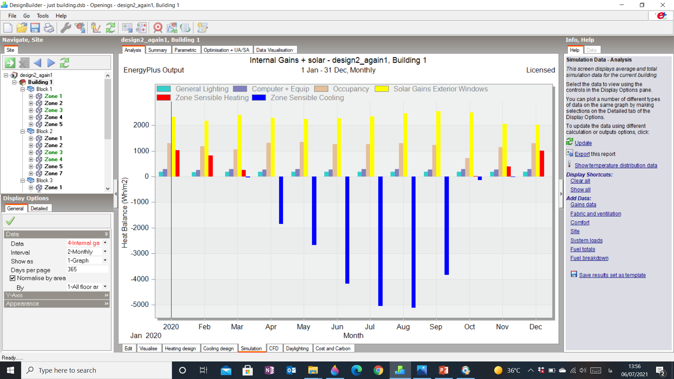This screenshot has width=674, height=379.
Task: Click the Days per page field
Action: [x=87, y=269]
